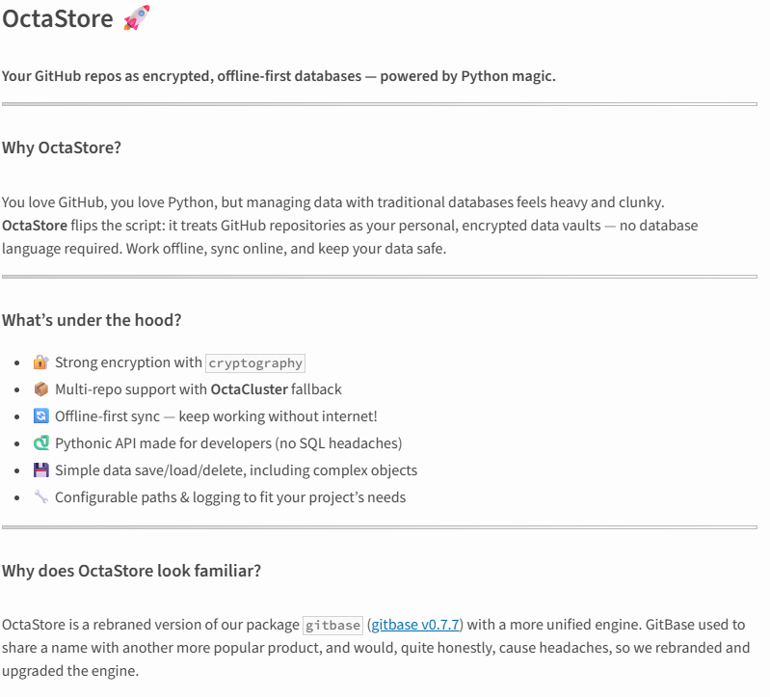Click the wrench icon for Configurable paths
Screen dimensions: 770x697
40,497
